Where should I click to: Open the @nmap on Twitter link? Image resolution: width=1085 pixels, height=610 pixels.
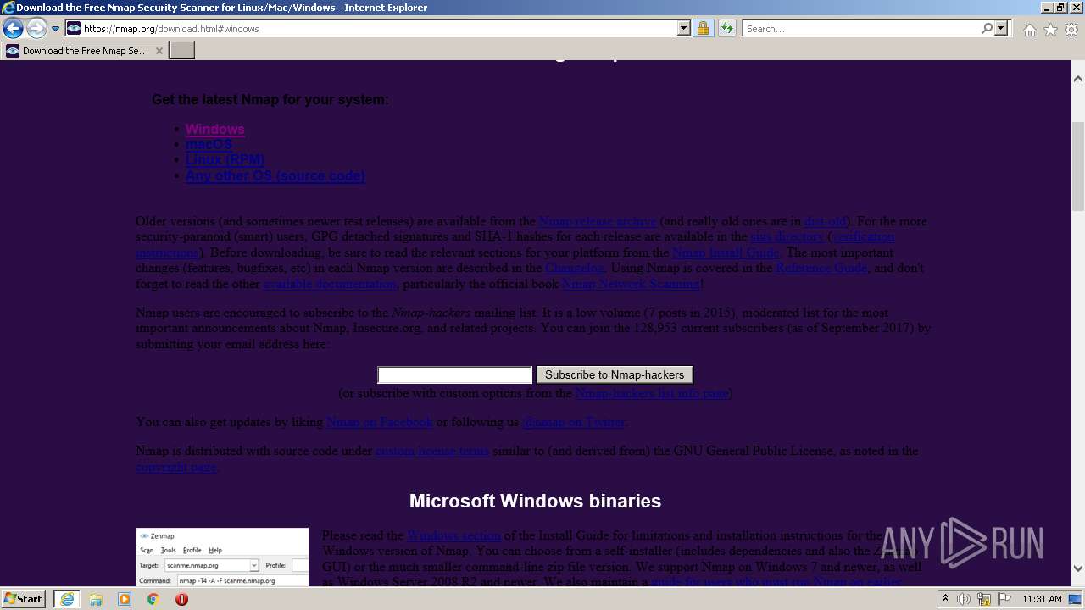coord(574,422)
